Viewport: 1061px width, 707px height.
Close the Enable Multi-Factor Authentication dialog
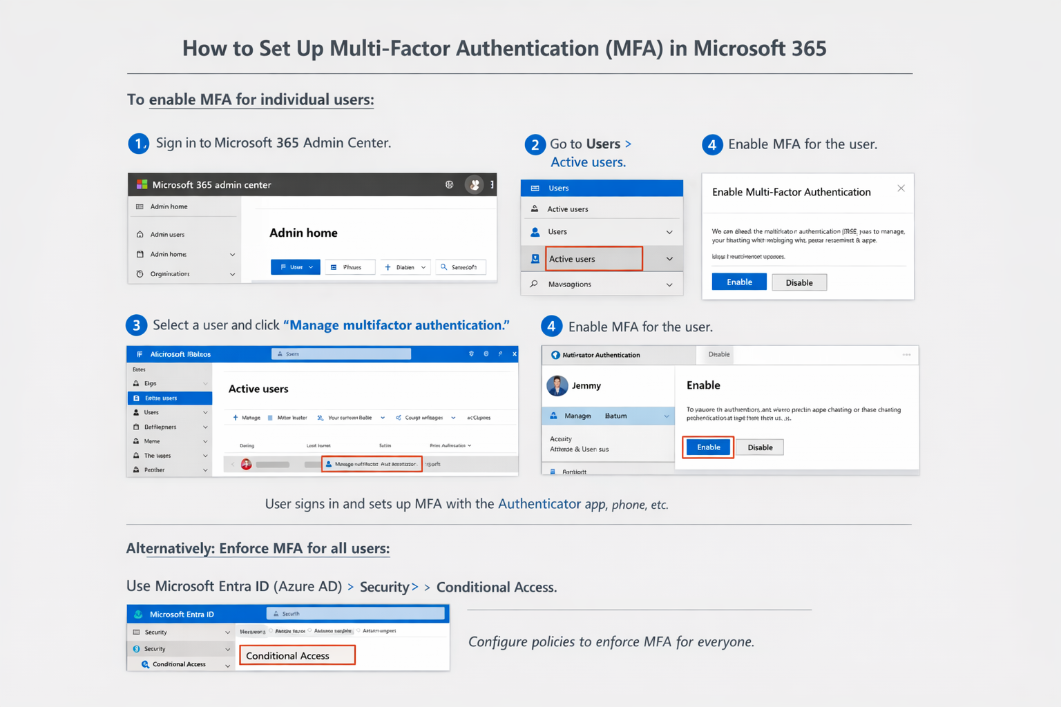pyautogui.click(x=901, y=188)
